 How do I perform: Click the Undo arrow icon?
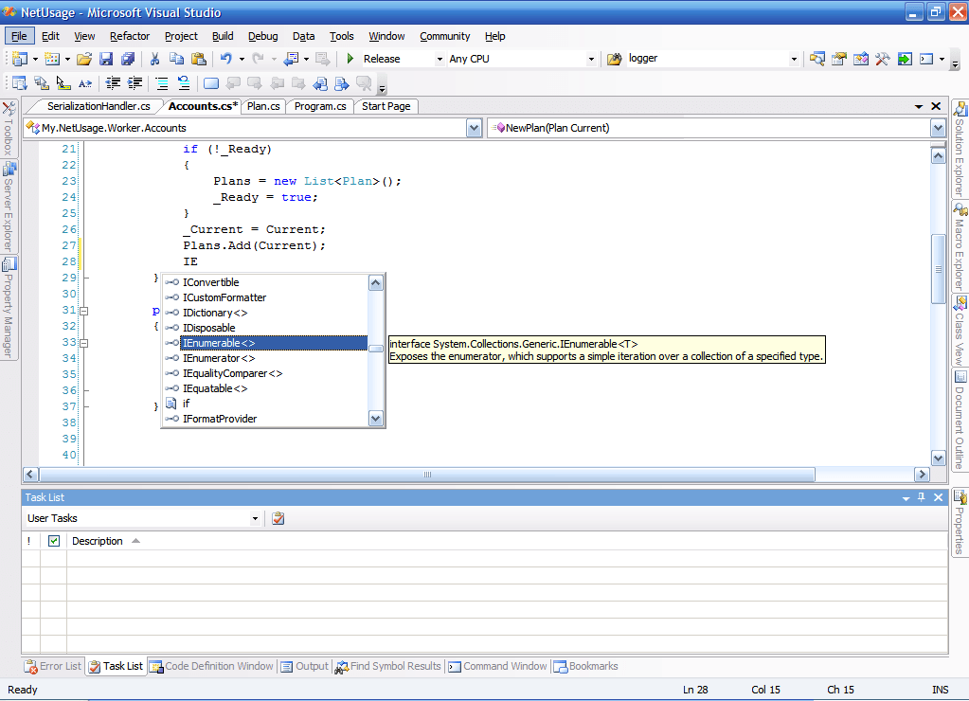tap(226, 59)
